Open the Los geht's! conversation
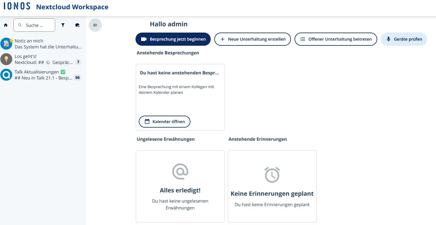The image size is (436, 225). coord(42,59)
